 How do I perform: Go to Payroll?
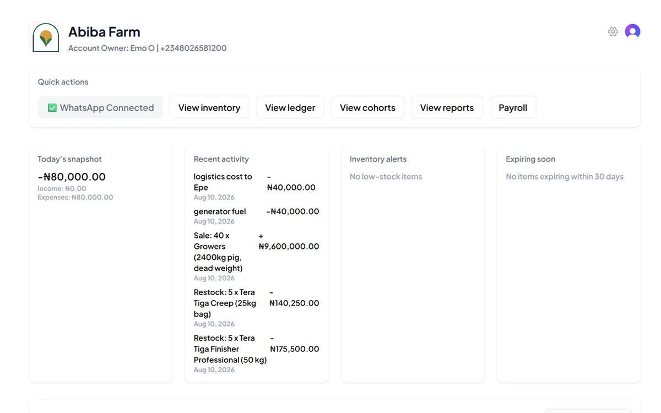(513, 107)
